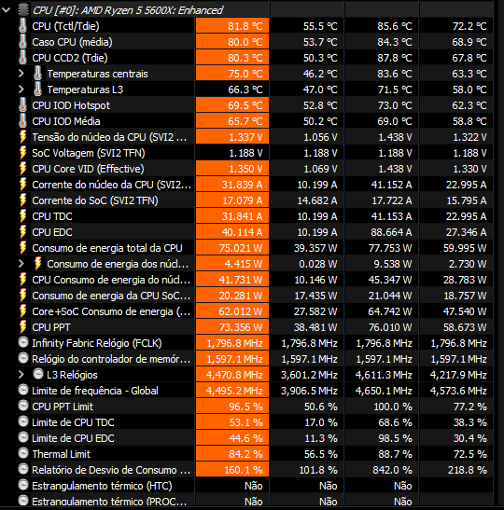This screenshot has height=510, width=504.
Task: Click the clock icon beside Infinity Fabric Relógio
Action: pyautogui.click(x=23, y=342)
